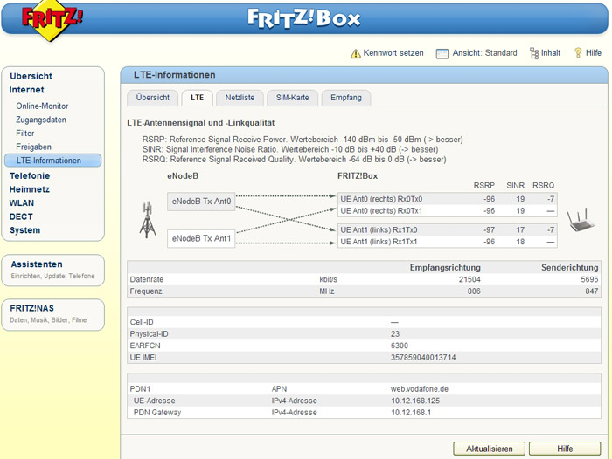Image resolution: width=612 pixels, height=459 pixels.
Task: Click LTE-Antennensignal und -Linkqualität heading
Action: coord(200,123)
